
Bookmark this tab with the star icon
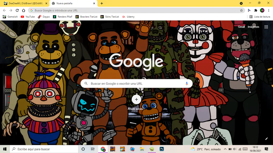(241, 10)
